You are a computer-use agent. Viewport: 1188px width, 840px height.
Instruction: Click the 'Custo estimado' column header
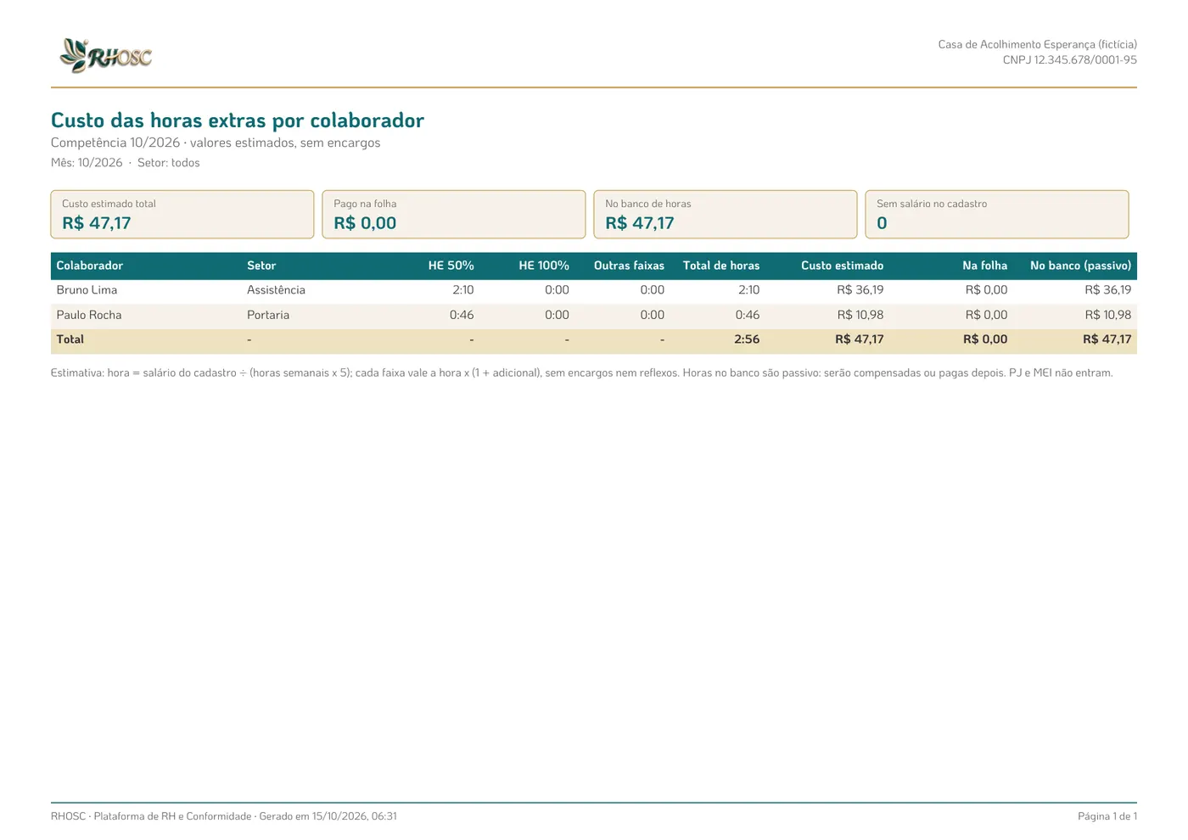[x=842, y=266]
